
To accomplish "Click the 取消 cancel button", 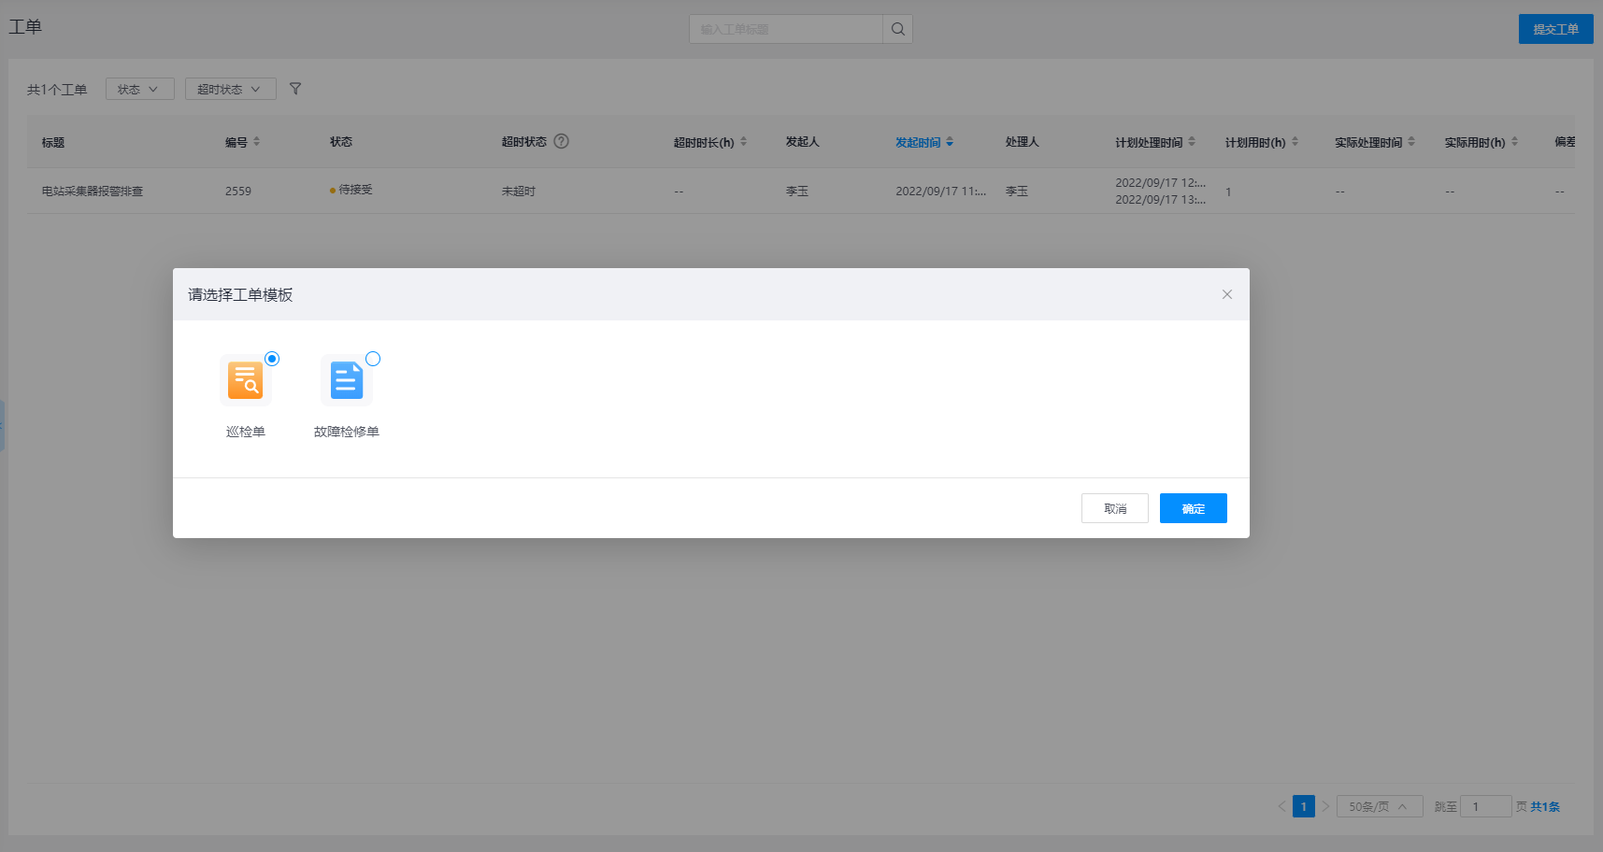I will tap(1114, 508).
